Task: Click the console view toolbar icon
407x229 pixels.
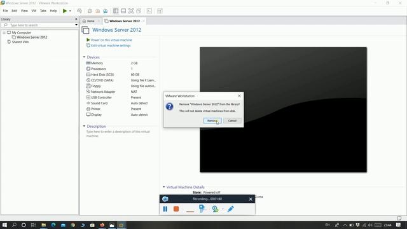Action: [149, 11]
